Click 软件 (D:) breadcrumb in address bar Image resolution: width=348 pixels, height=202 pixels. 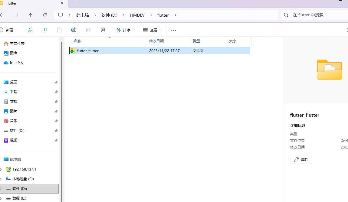pyautogui.click(x=109, y=15)
